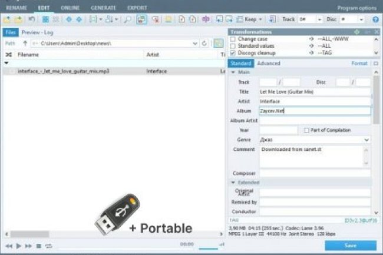Click the shuffle icon in file list header
The height and width of the screenshot is (255, 383).
pos(9,55)
